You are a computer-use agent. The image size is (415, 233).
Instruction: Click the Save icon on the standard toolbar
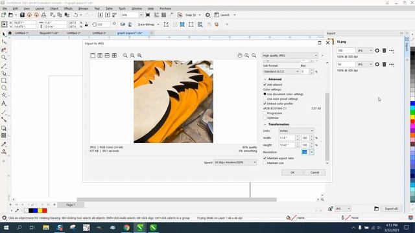(x=22, y=15)
